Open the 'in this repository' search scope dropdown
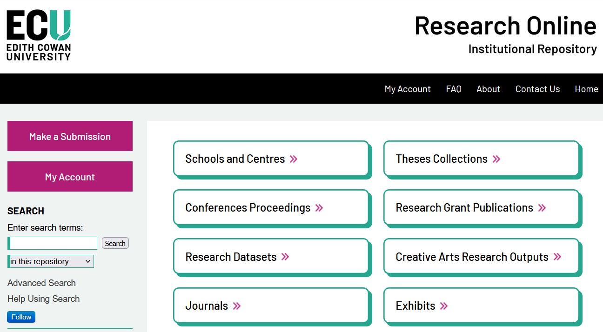 point(51,261)
